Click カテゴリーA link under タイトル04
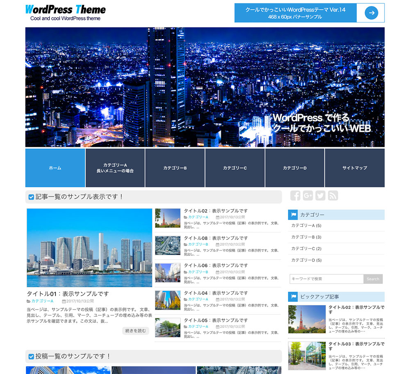This screenshot has height=374, width=410. pyautogui.click(x=198, y=299)
